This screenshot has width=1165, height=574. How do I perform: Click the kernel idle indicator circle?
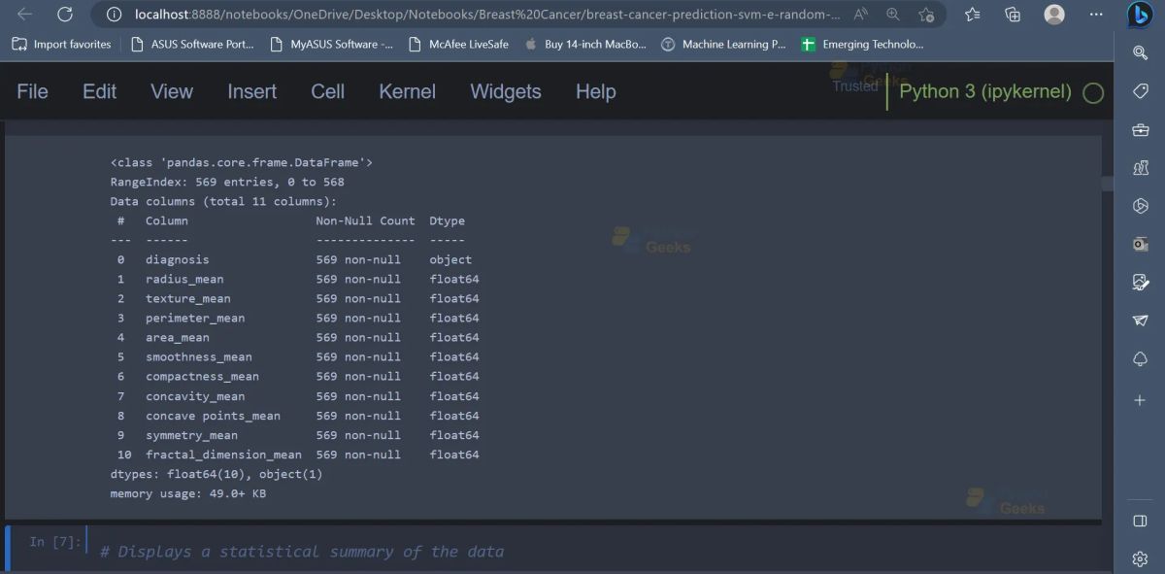tap(1093, 93)
